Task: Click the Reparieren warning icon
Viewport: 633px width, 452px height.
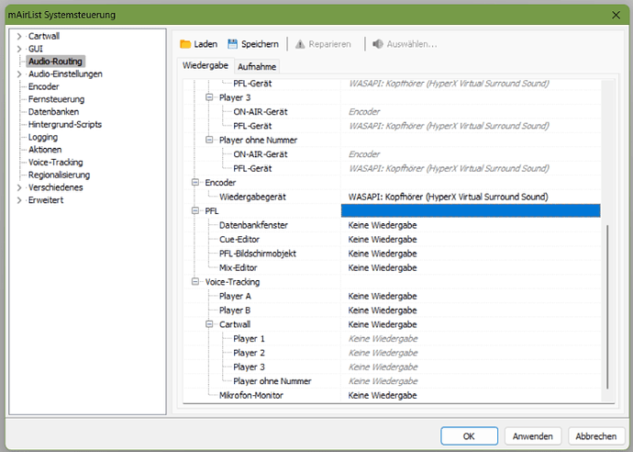Action: click(300, 44)
